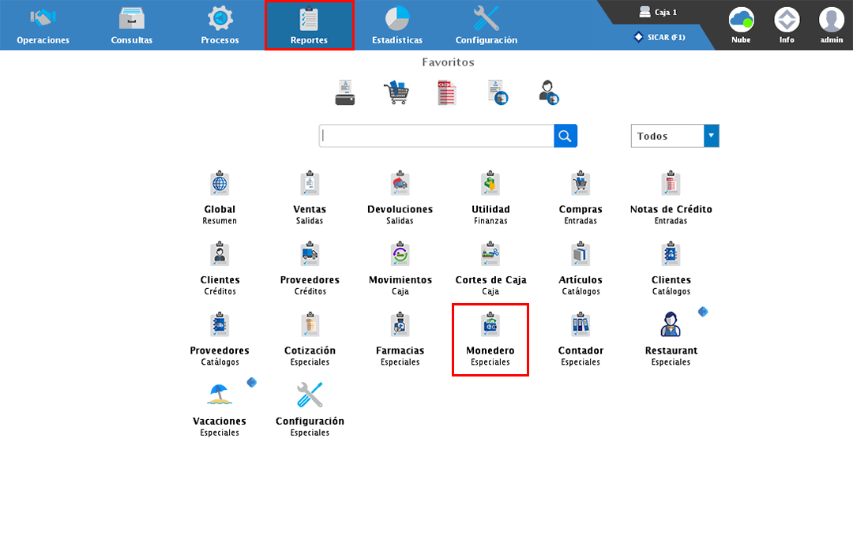Image resolution: width=853 pixels, height=547 pixels.
Task: Expand the Todos filter dropdown
Action: click(711, 136)
